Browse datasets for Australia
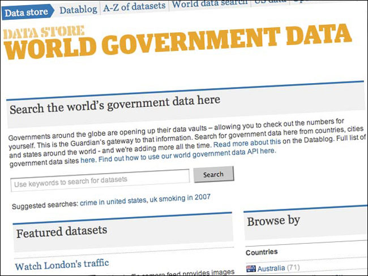 (271, 268)
